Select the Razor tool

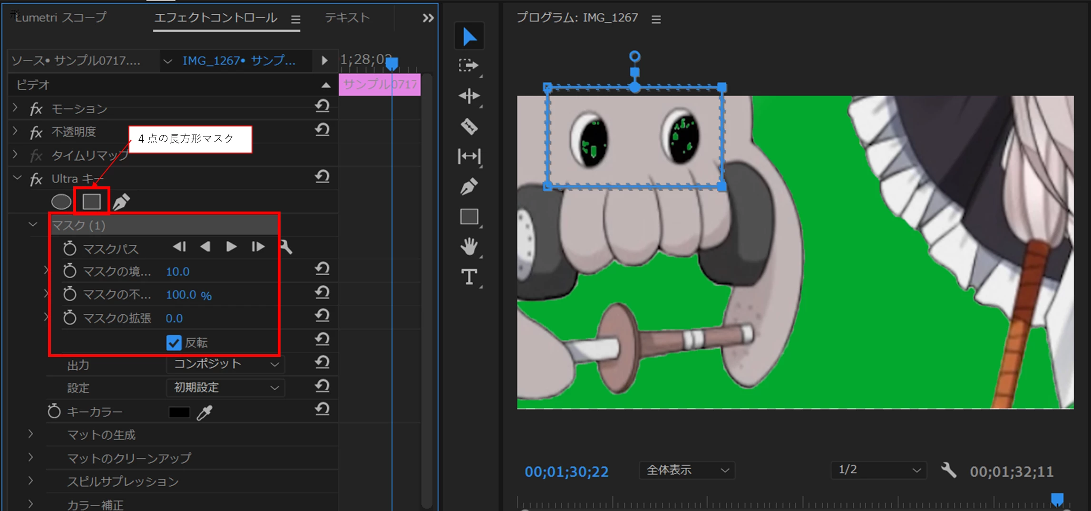(469, 126)
